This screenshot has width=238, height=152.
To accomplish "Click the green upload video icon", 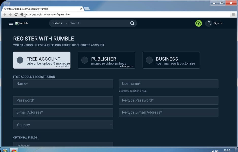I will (199, 23).
